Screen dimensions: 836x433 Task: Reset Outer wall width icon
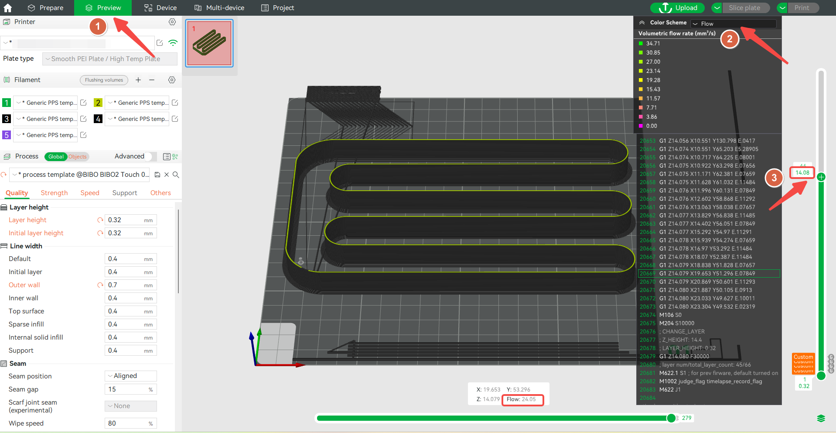[x=100, y=285]
